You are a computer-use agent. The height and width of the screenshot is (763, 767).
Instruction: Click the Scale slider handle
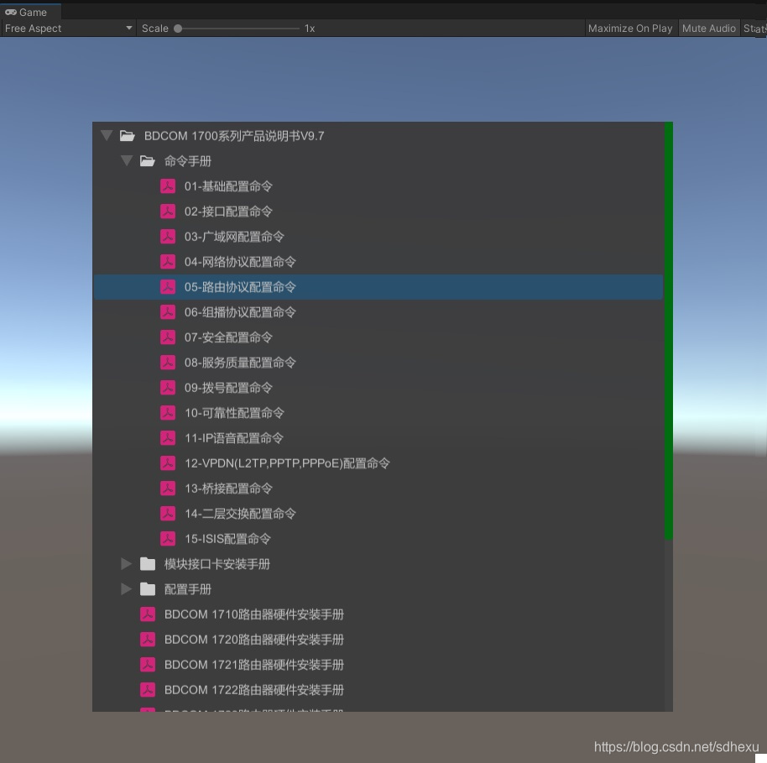[178, 29]
